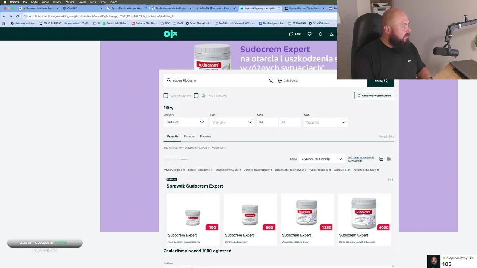The height and width of the screenshot is (268, 477).
Task: Click the 'lego na kilogramy' search input
Action: point(220,80)
